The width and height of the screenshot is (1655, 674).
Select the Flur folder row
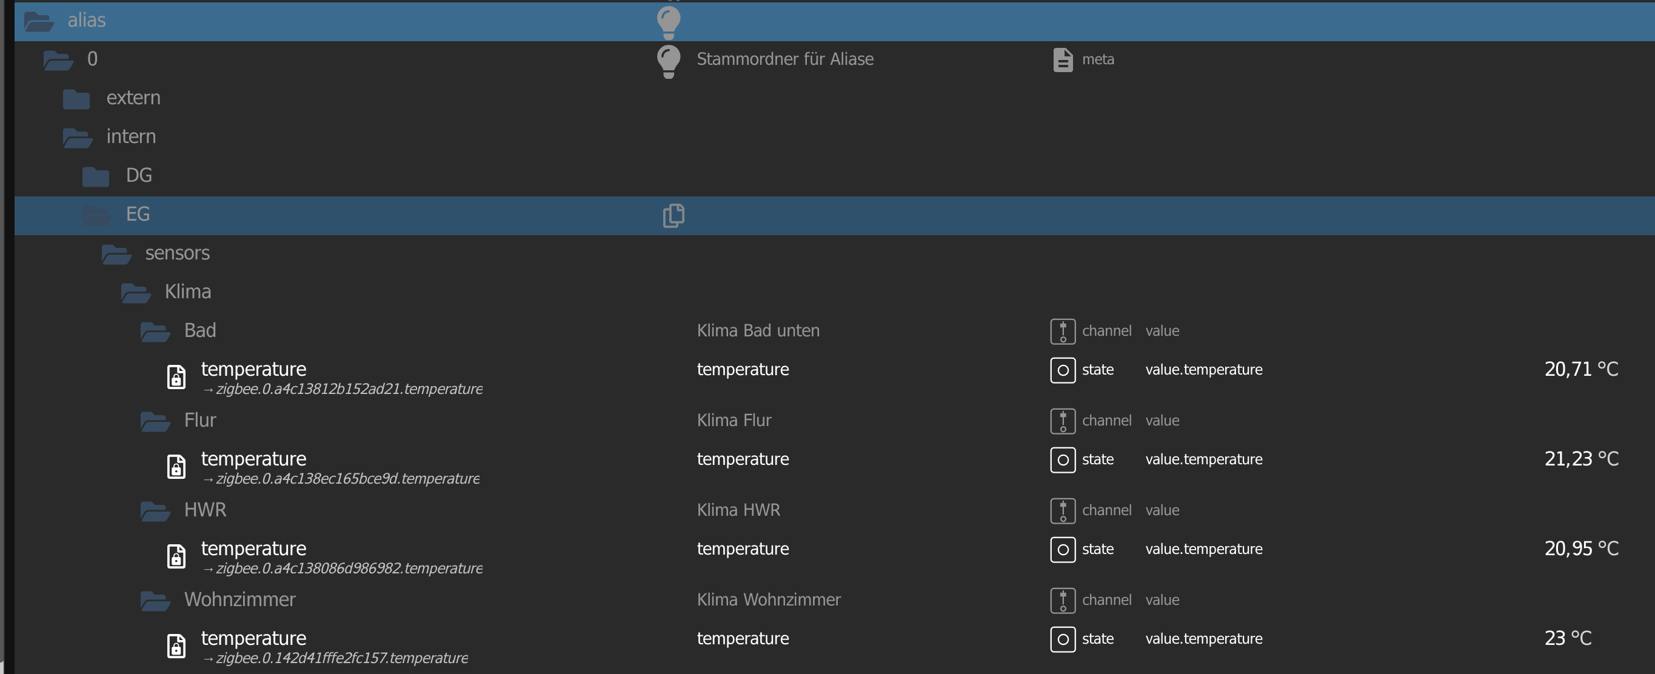pyautogui.click(x=200, y=420)
